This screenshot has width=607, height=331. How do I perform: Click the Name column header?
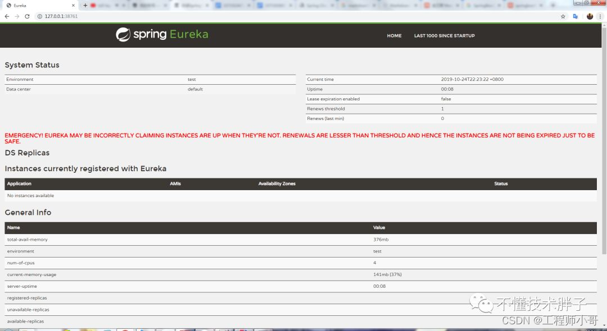point(13,227)
